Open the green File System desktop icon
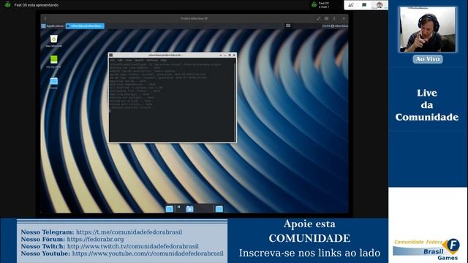This screenshot has width=468, height=263. 53,60
